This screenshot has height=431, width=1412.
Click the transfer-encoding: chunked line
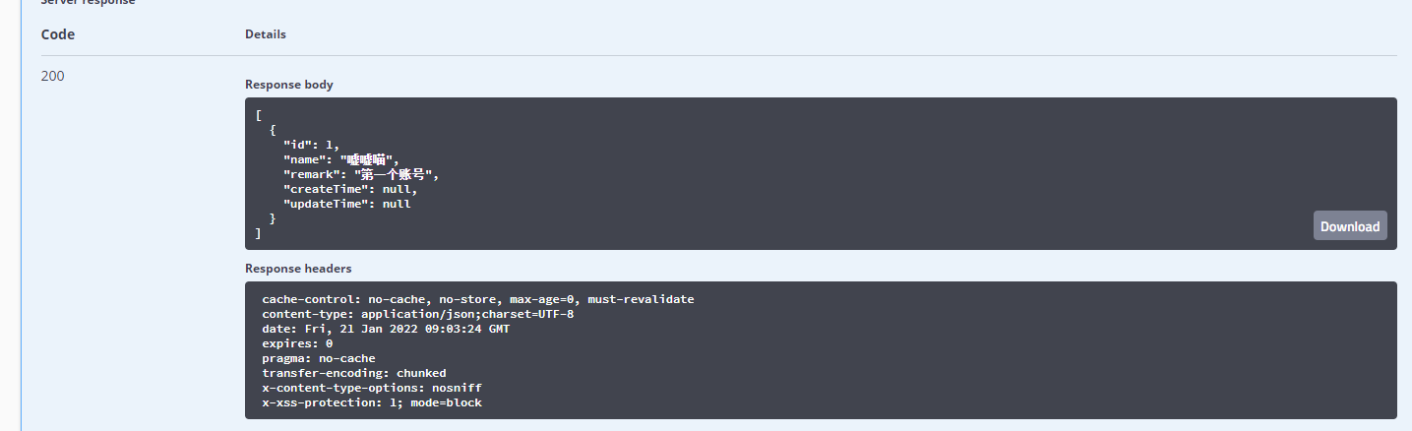354,373
